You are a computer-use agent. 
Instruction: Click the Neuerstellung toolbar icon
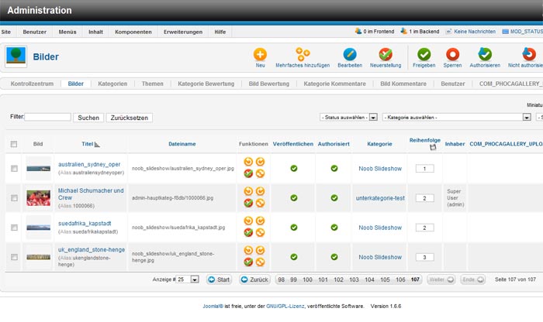click(385, 54)
